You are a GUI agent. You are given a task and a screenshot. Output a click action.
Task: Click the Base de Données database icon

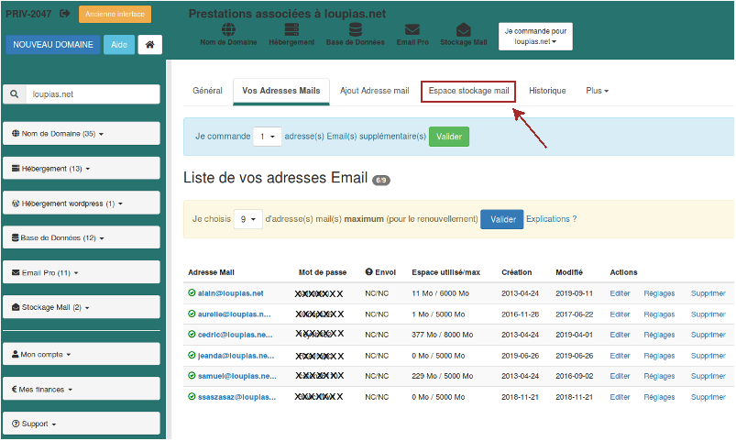pos(356,29)
